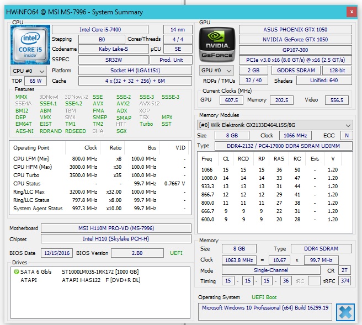Click the Intel H110 (Skylake PCH-H) chipset field

tap(116, 239)
